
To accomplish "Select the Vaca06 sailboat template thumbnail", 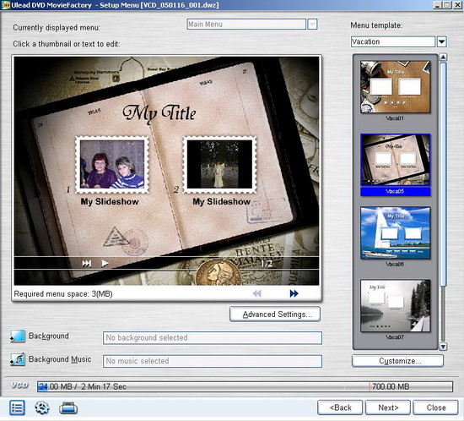I will pyautogui.click(x=396, y=232).
